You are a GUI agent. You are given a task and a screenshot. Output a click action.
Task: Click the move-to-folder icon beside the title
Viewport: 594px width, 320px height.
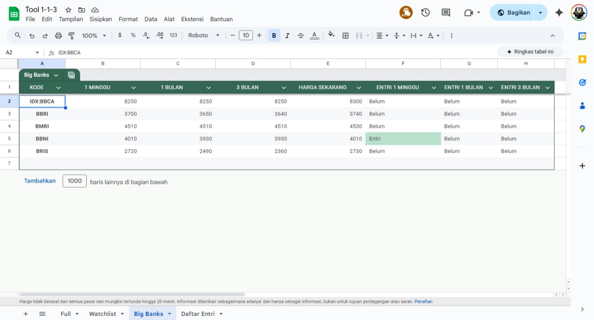coord(82,10)
